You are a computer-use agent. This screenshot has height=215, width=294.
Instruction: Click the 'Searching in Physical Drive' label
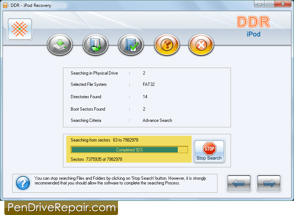click(x=94, y=73)
